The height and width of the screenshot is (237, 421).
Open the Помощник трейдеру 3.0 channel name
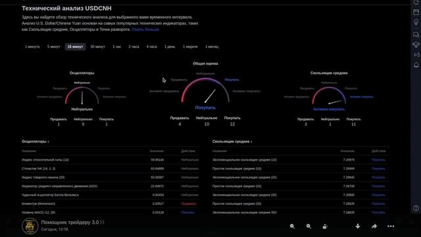(x=70, y=223)
